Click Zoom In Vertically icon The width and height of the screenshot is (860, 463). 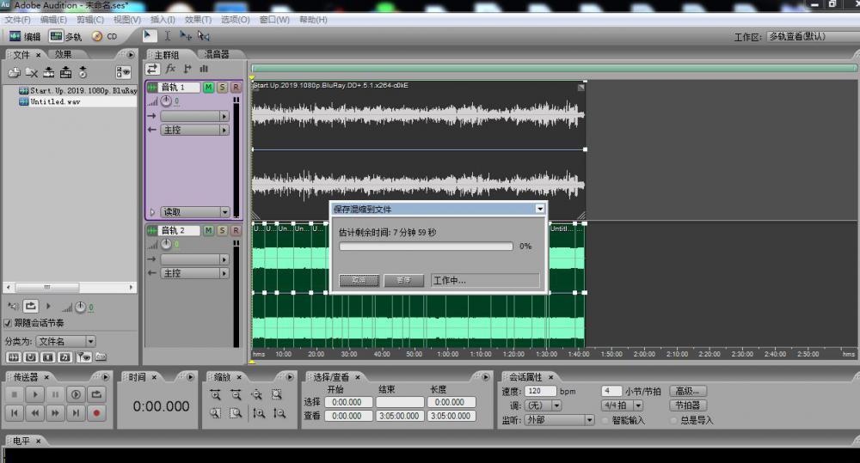tap(259, 414)
